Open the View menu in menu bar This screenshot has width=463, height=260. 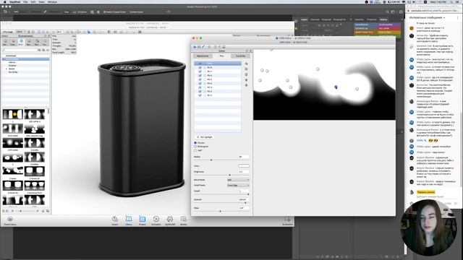pyautogui.click(x=42, y=1)
